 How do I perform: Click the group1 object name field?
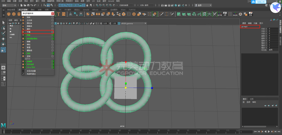coord(250,26)
